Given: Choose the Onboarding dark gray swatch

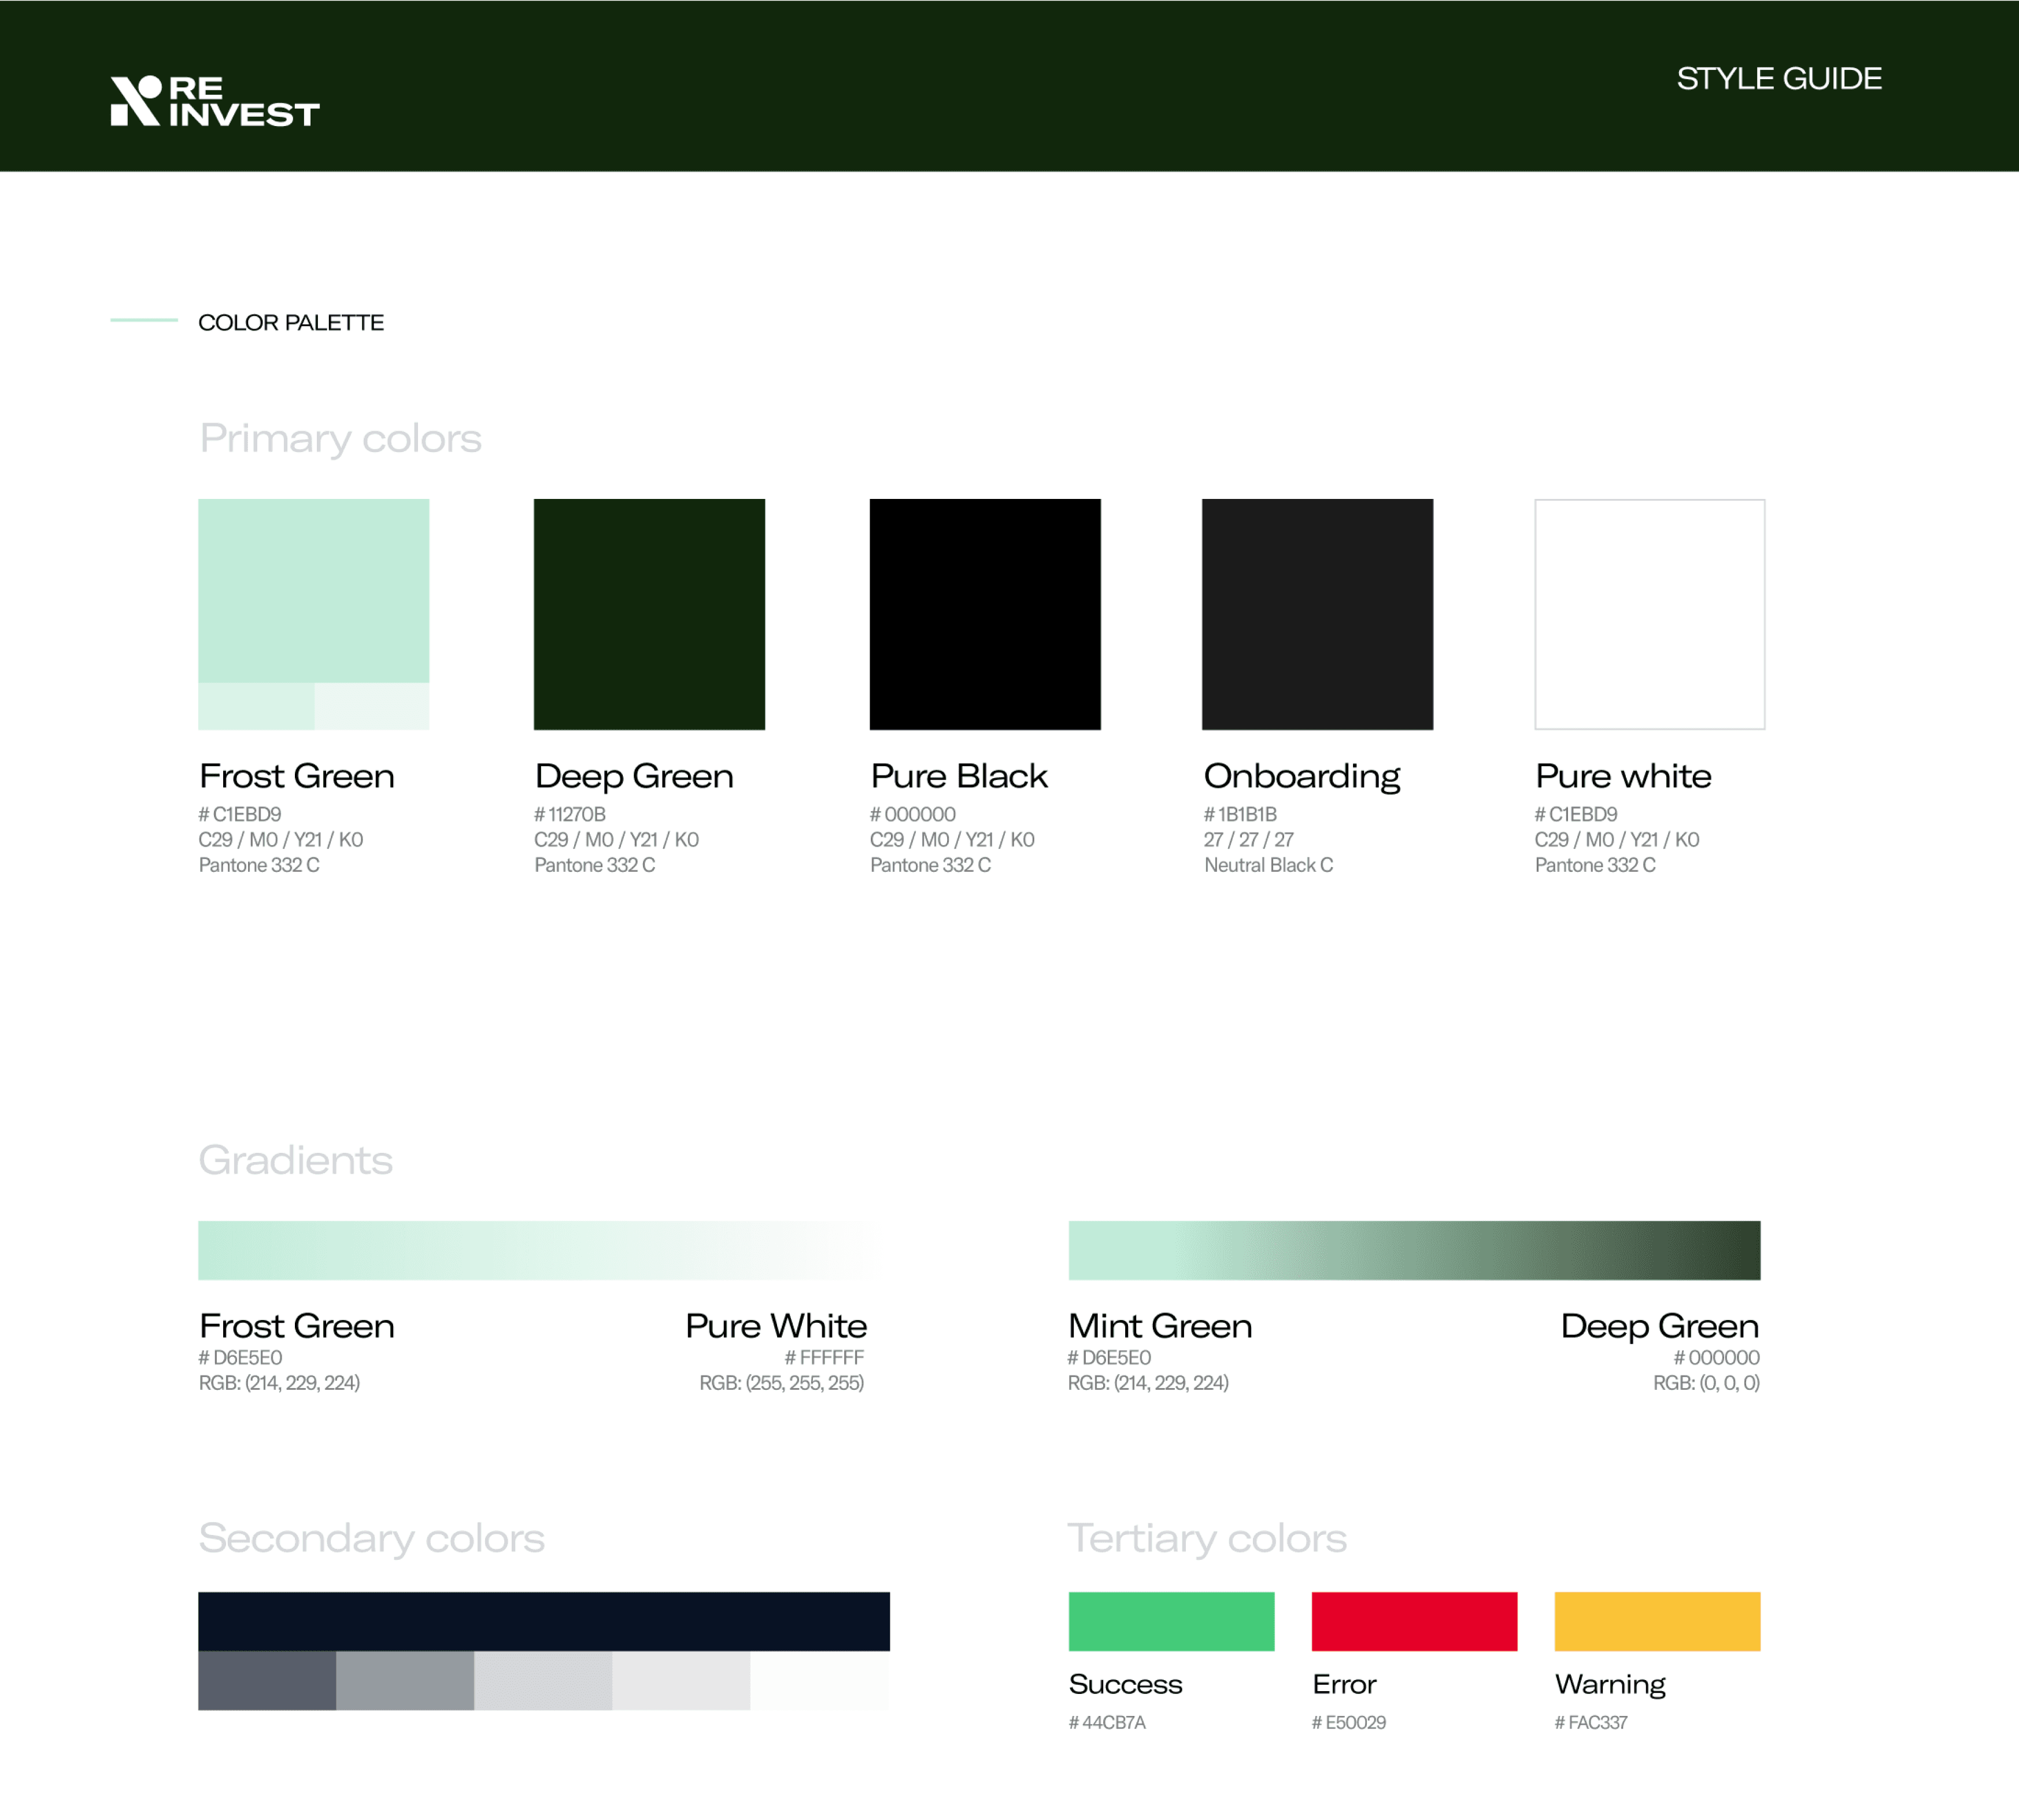Looking at the screenshot, I should (x=1316, y=614).
